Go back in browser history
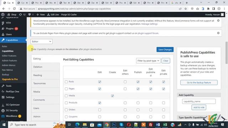Image resolution: width=228 pixels, height=128 pixels. [x=4, y=9]
